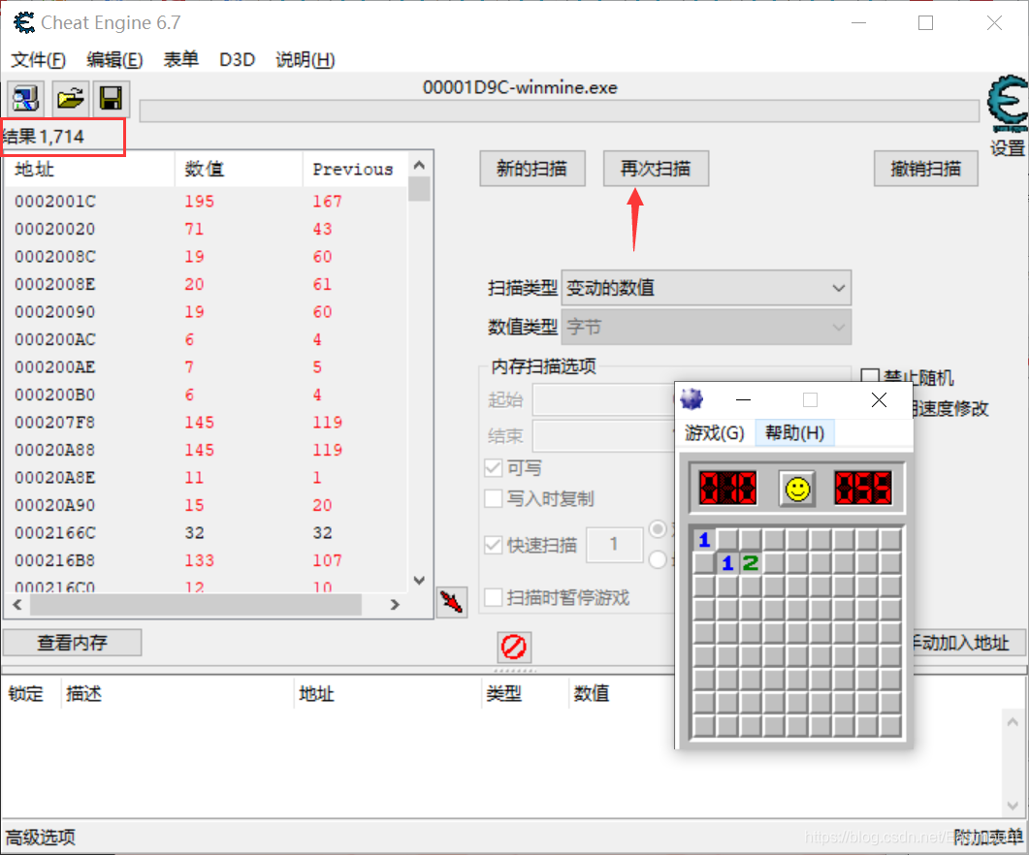Select the upper alignment radio button
Image resolution: width=1029 pixels, height=855 pixels.
tap(658, 529)
